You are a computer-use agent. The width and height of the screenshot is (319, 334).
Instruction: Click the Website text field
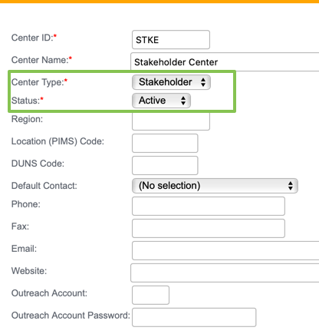pyautogui.click(x=225, y=273)
